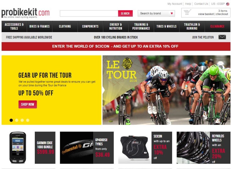This screenshot has height=169, width=233.
Task: Open the Garmin Edge 1000 device thumbnail
Action: tap(18, 147)
